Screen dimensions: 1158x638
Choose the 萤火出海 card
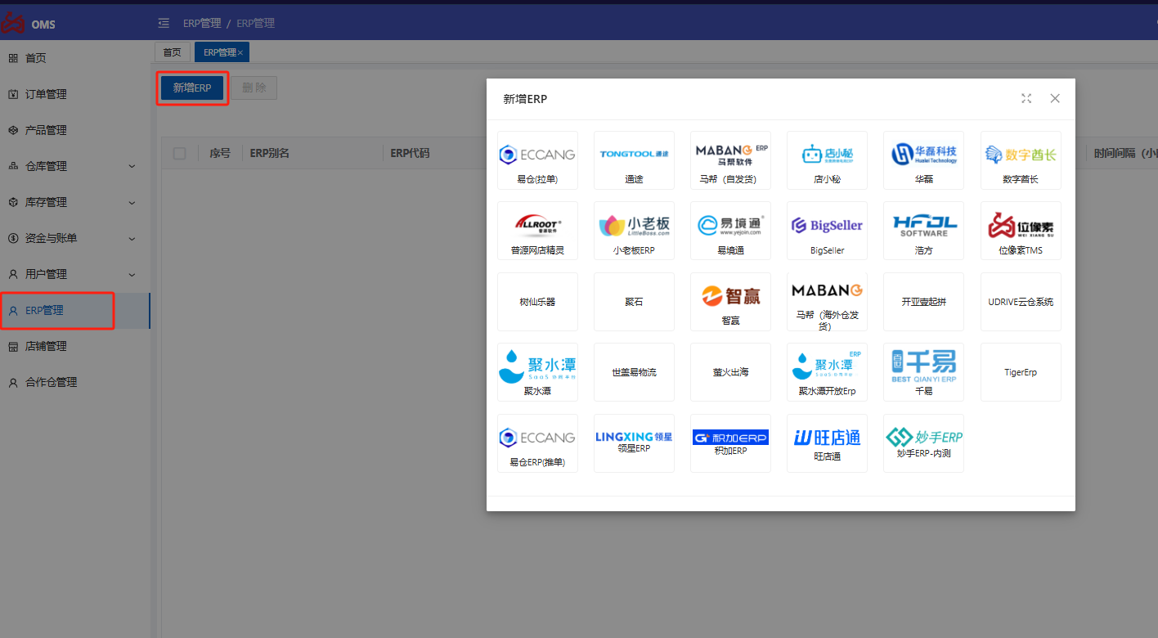pyautogui.click(x=730, y=372)
